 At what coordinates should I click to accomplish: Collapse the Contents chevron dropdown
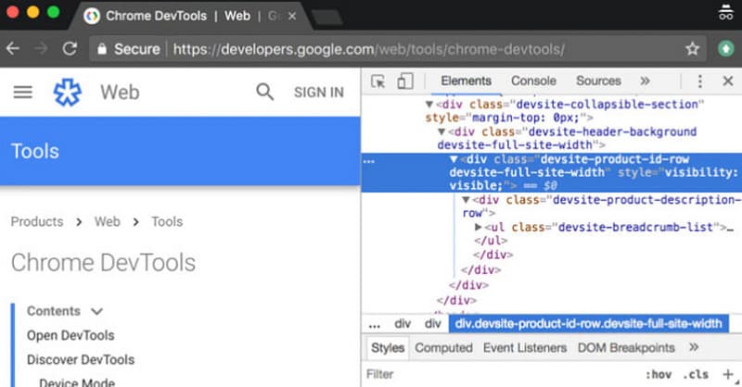[97, 311]
